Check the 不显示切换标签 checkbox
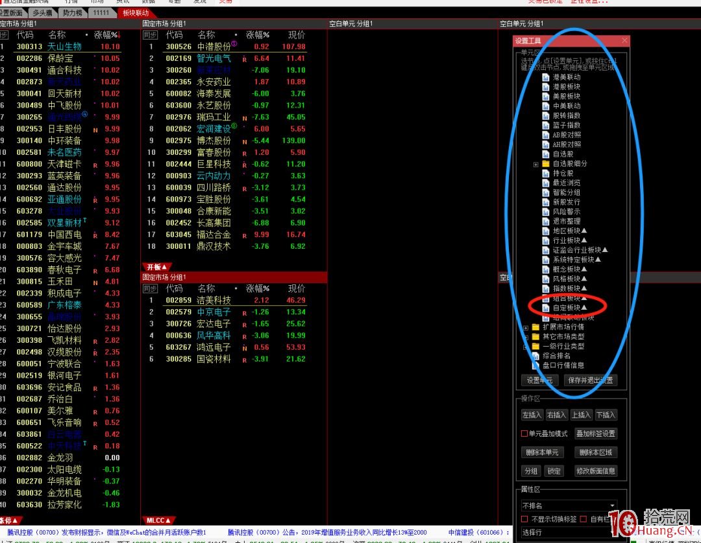This screenshot has height=543, width=701. (x=524, y=519)
